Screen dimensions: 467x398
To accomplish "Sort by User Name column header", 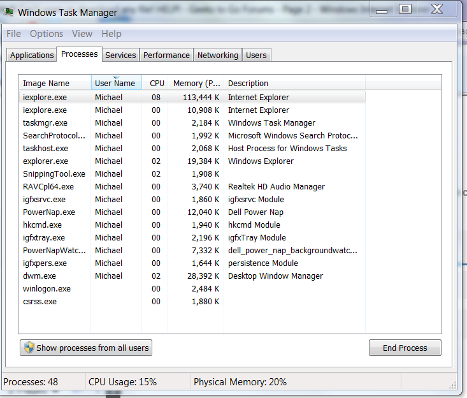I will point(117,83).
